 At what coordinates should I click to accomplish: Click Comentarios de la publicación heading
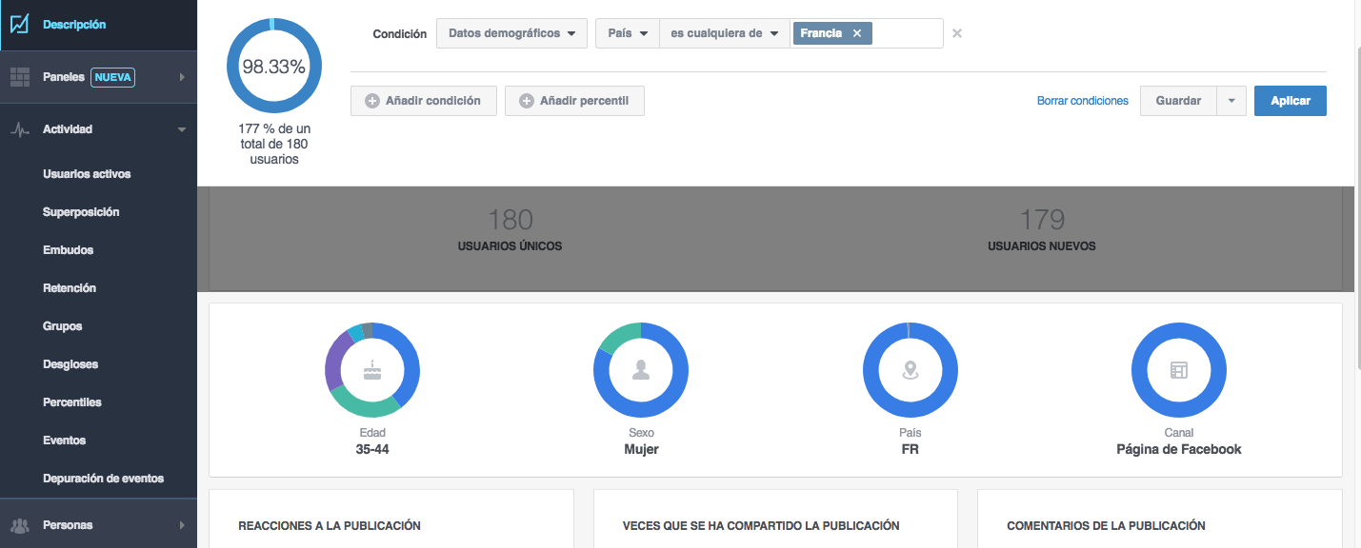coord(1106,526)
